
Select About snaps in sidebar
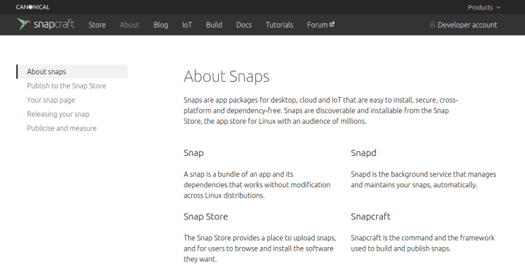[72, 71]
